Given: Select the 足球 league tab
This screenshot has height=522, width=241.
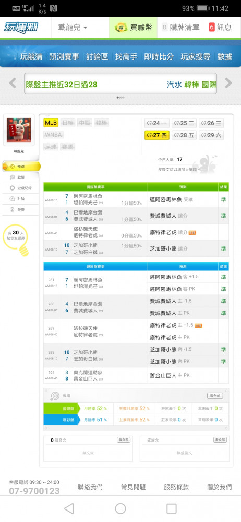Looking at the screenshot, I should 51,147.
